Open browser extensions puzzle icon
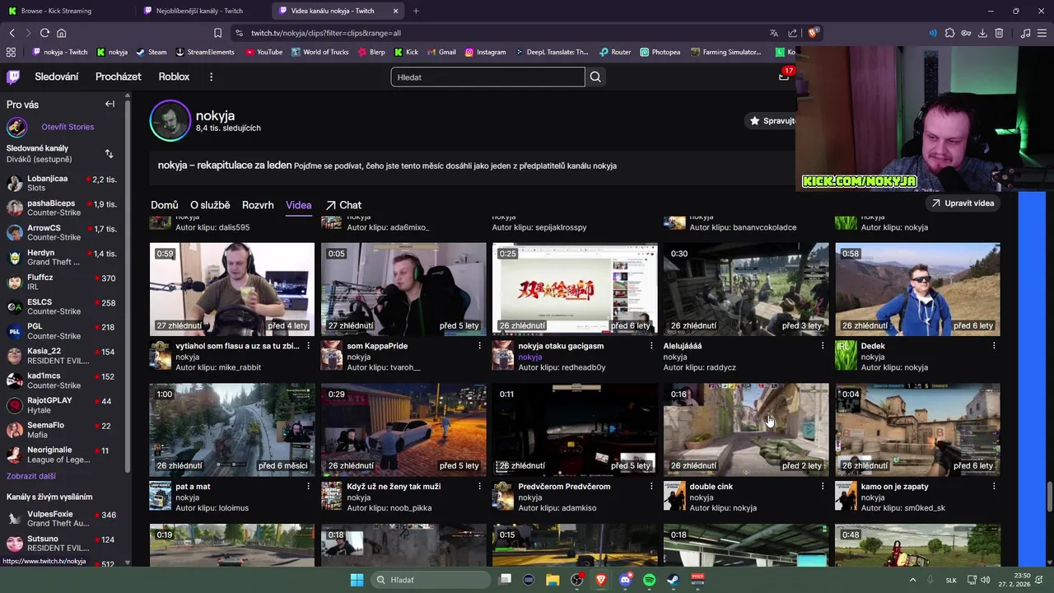This screenshot has width=1054, height=593. (x=949, y=33)
